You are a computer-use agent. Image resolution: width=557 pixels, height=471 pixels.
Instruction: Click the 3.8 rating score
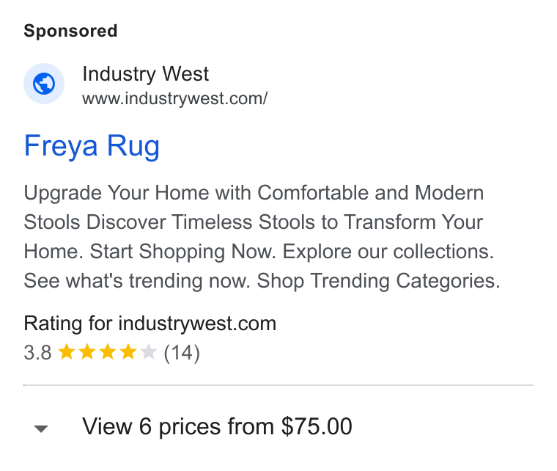(37, 353)
